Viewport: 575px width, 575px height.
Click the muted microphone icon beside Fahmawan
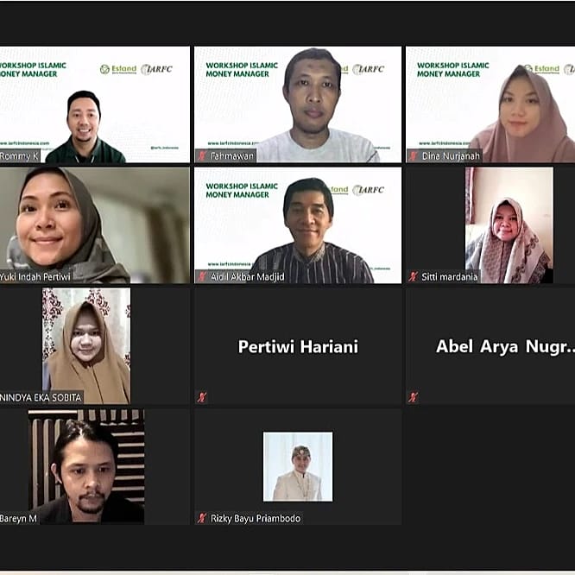[202, 156]
